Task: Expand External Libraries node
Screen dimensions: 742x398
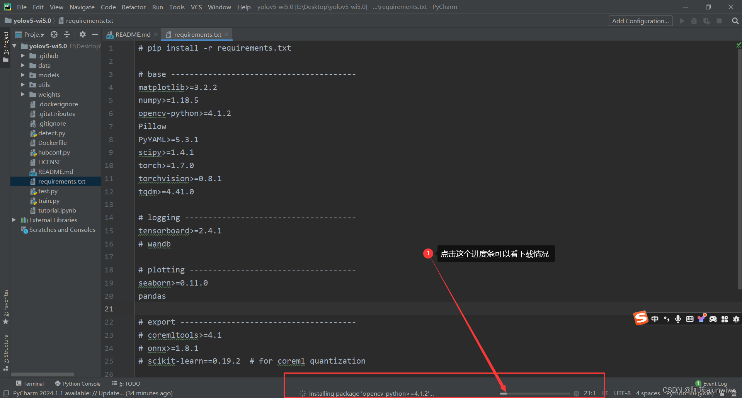Action: click(14, 220)
